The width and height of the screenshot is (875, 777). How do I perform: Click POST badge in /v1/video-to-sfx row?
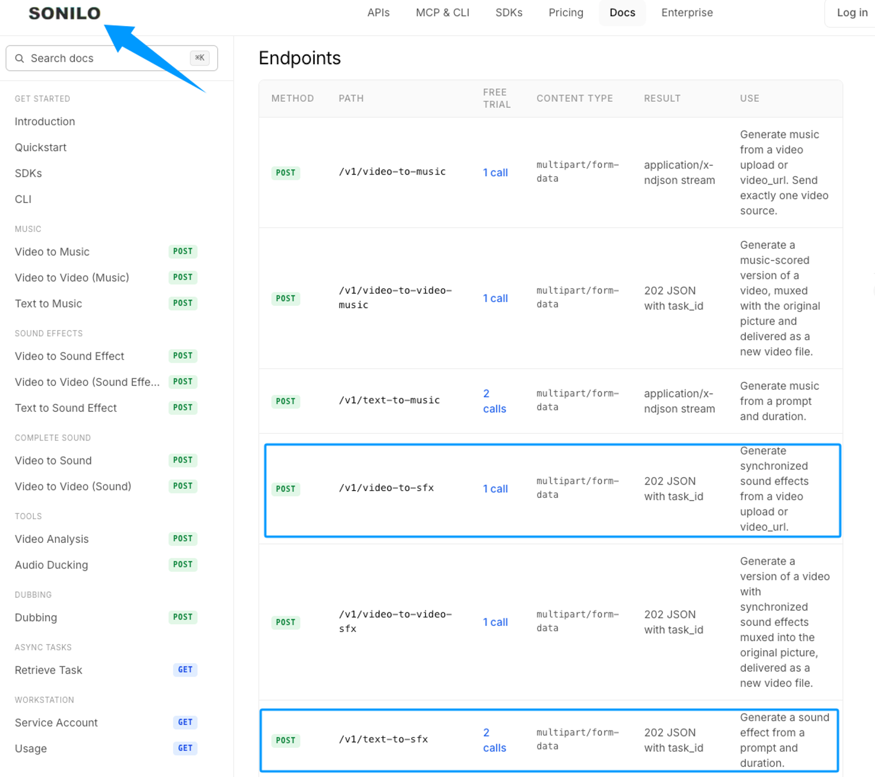285,489
